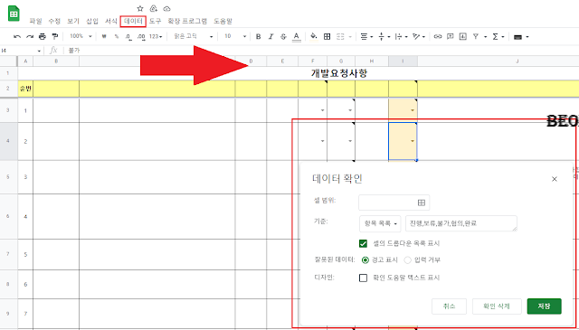This screenshot has width=579, height=330.
Task: Redo the last undone action
Action: [x=30, y=36]
